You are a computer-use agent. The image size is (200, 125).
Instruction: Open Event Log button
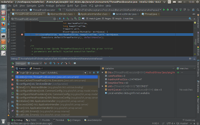pyautogui.click(x=189, y=120)
